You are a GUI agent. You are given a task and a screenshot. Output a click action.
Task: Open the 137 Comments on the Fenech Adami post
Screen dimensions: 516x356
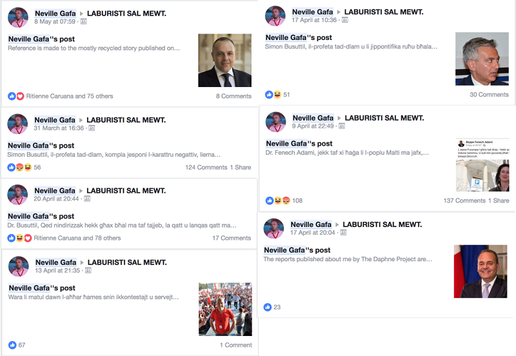464,201
